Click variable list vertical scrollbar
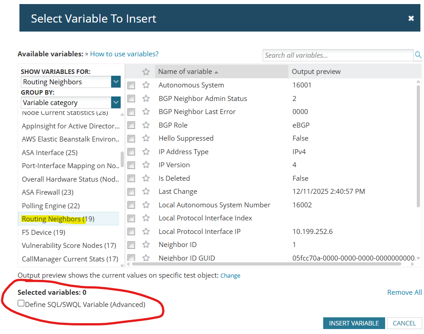Image resolution: width=424 pixels, height=334 pixels. coord(418,146)
